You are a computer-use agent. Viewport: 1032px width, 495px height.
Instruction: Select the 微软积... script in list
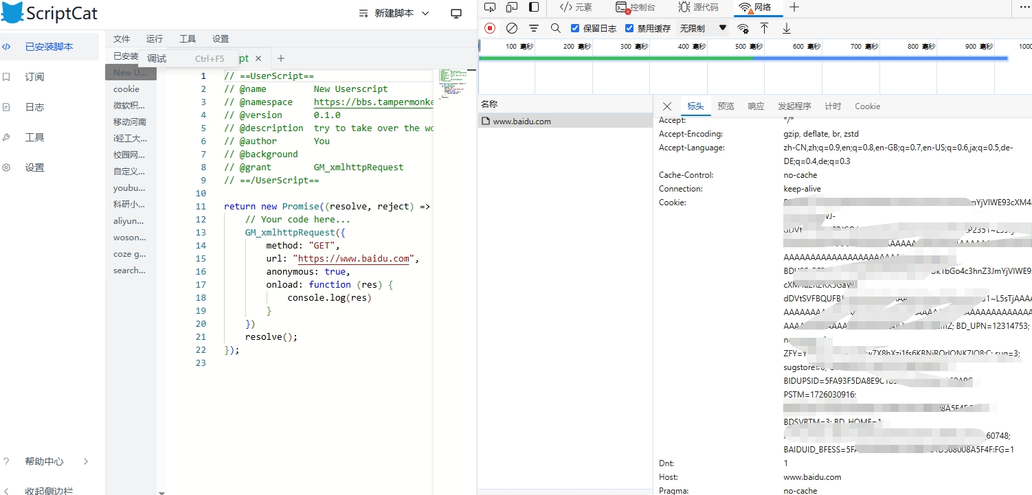click(131, 105)
